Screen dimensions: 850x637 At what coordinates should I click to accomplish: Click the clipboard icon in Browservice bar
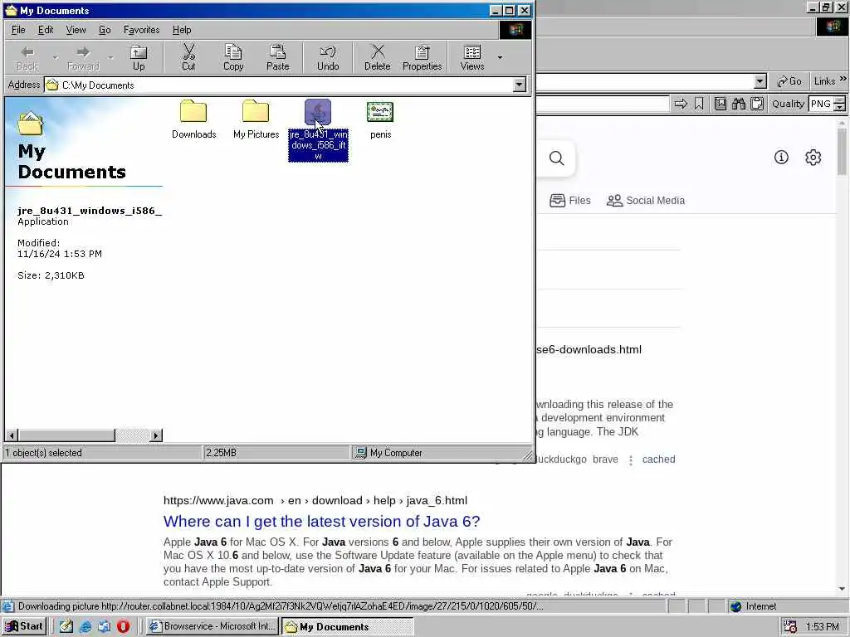[757, 104]
